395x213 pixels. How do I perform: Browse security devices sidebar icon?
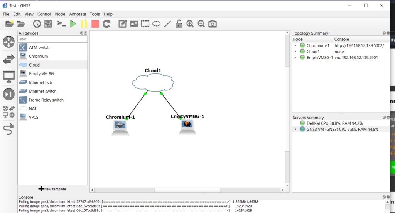[x=8, y=94]
